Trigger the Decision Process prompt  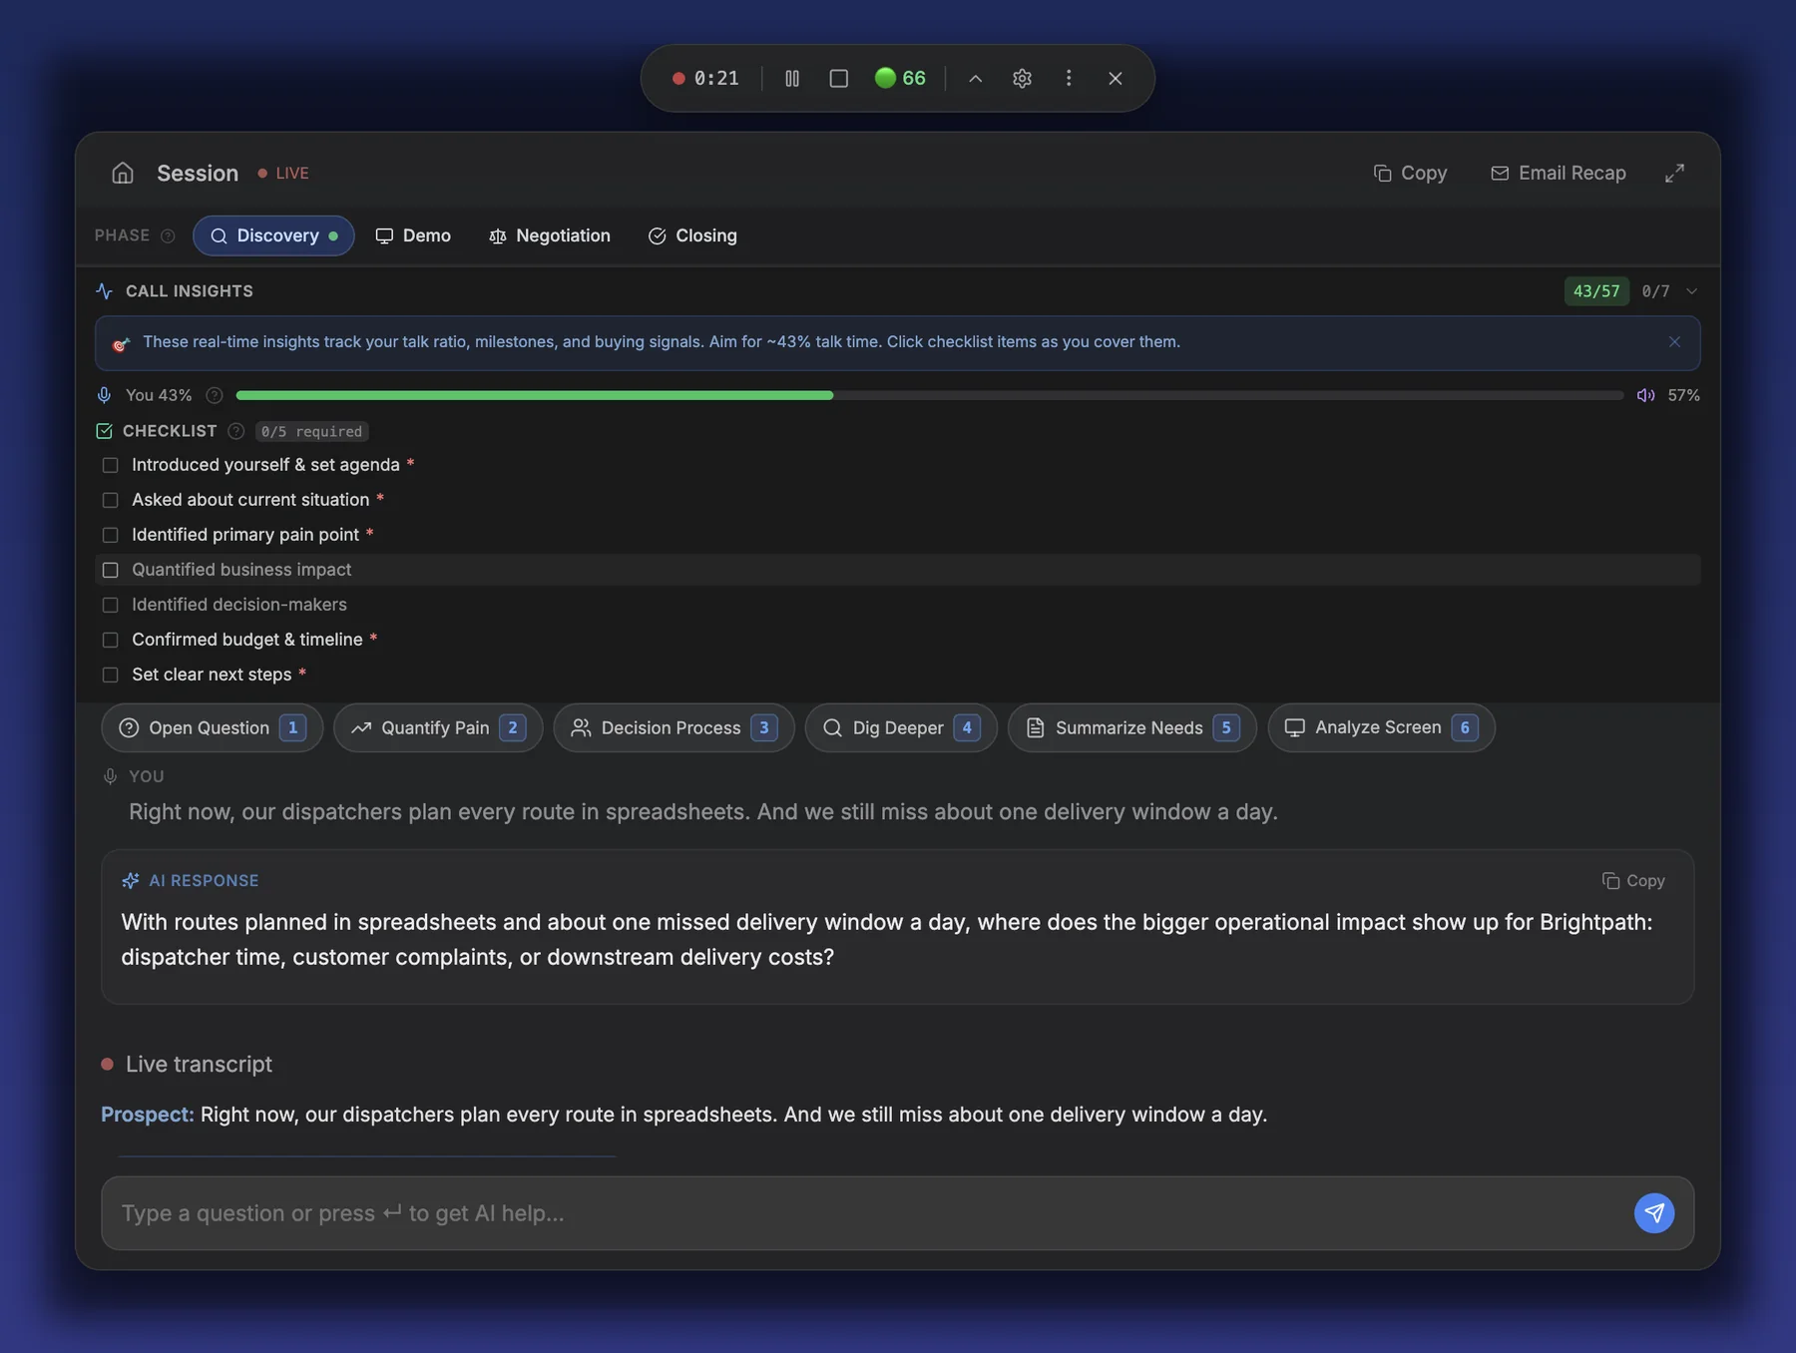pyautogui.click(x=673, y=727)
